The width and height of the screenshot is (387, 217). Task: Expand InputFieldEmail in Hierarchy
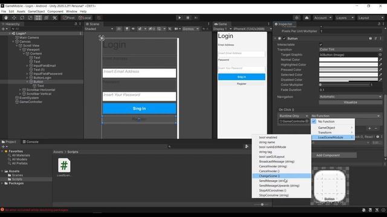point(27,66)
